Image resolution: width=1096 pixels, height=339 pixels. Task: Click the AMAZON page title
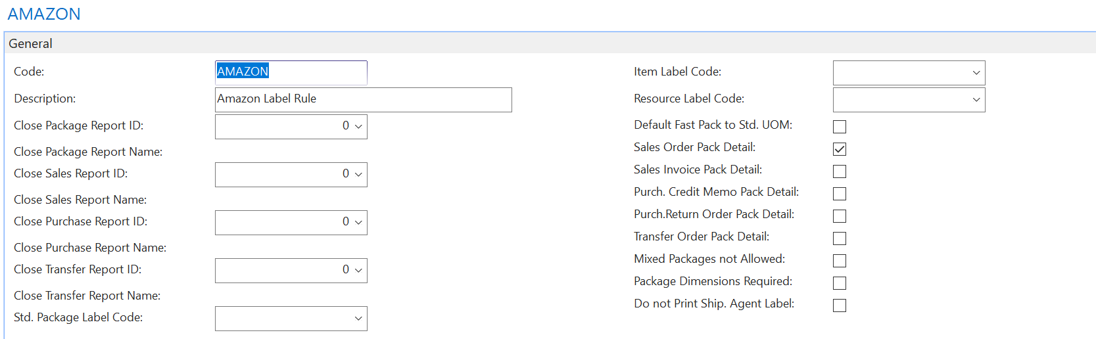[x=44, y=14]
